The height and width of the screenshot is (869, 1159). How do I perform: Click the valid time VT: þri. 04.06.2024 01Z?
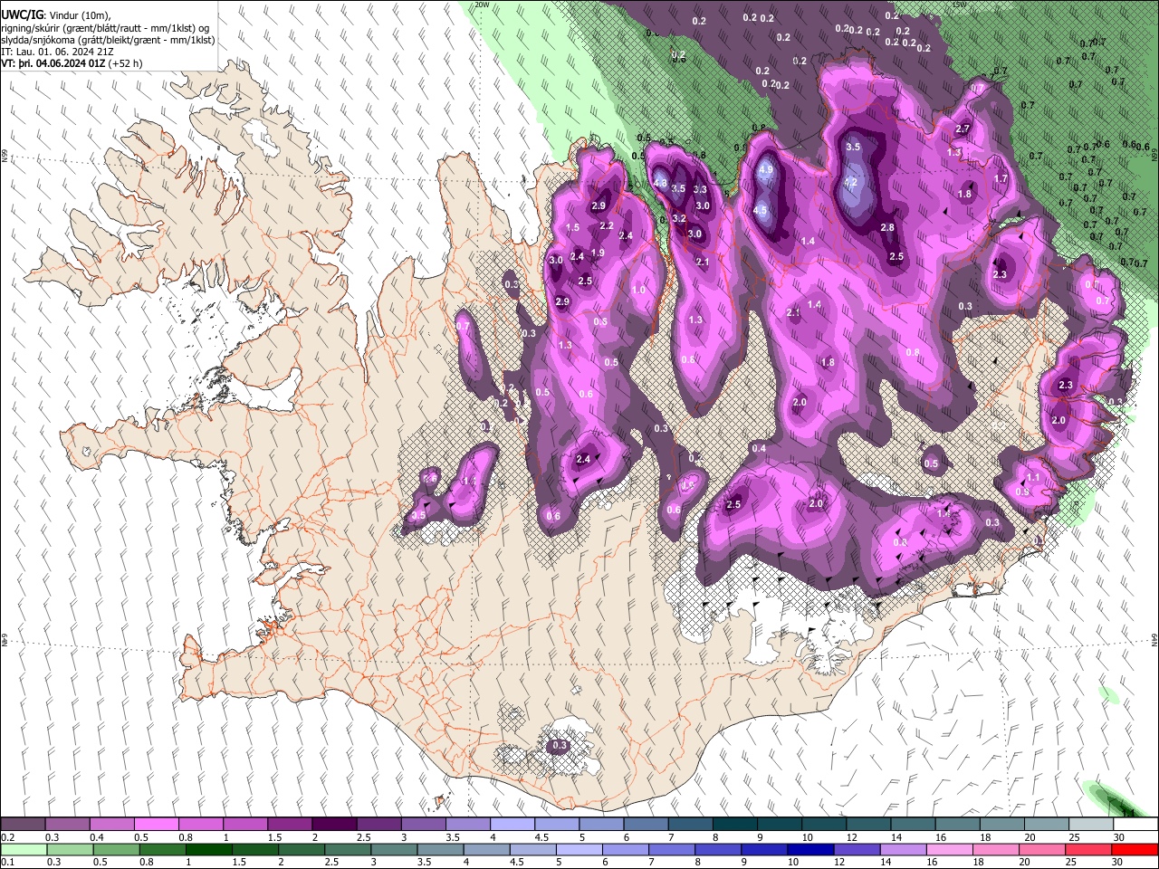[53, 64]
